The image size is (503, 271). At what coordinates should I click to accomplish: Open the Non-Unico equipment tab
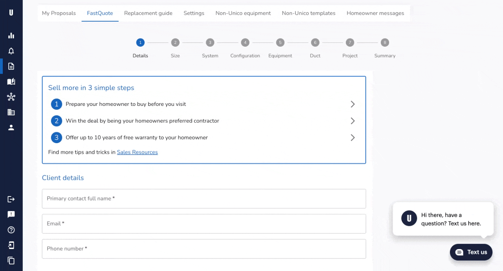[x=243, y=13]
